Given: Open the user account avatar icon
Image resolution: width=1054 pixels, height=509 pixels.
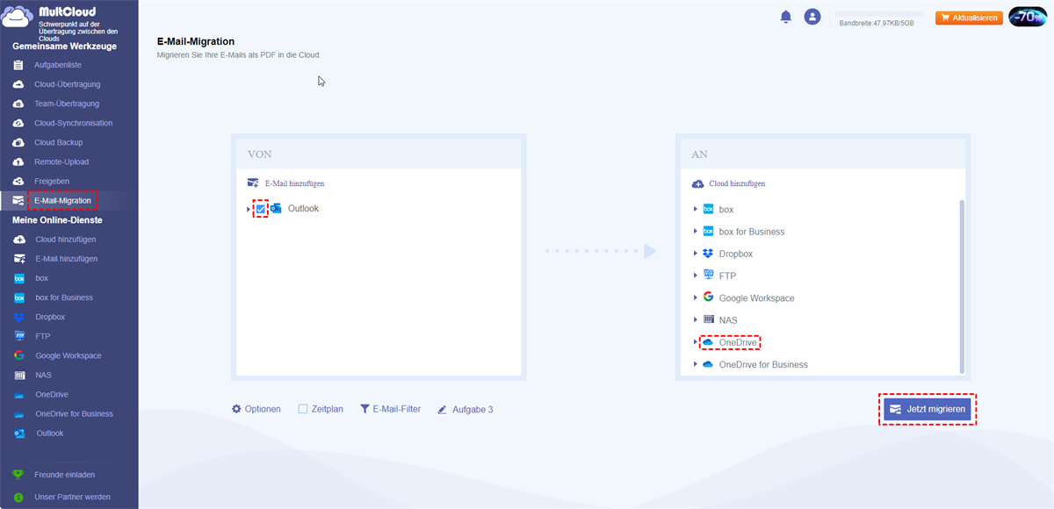Looking at the screenshot, I should pos(812,17).
